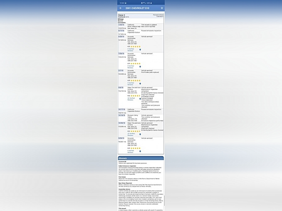Screen dimensions: 282x211
Task: Click the 2001 CHEVROLET S10 title
Action: tap(137, 8)
